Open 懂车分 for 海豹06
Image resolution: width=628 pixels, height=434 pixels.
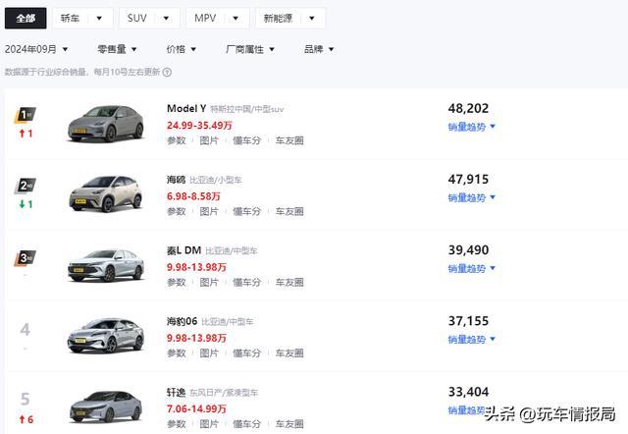(x=246, y=353)
